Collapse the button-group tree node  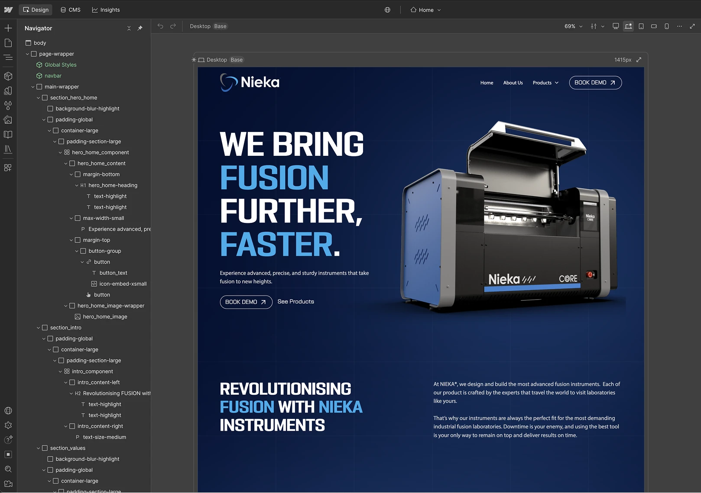77,251
